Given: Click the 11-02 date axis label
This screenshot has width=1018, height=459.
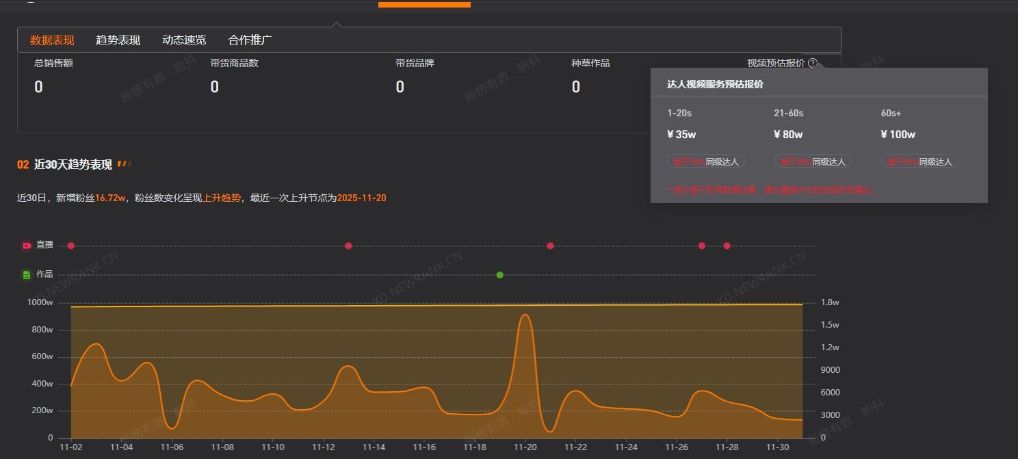Looking at the screenshot, I should (71, 447).
